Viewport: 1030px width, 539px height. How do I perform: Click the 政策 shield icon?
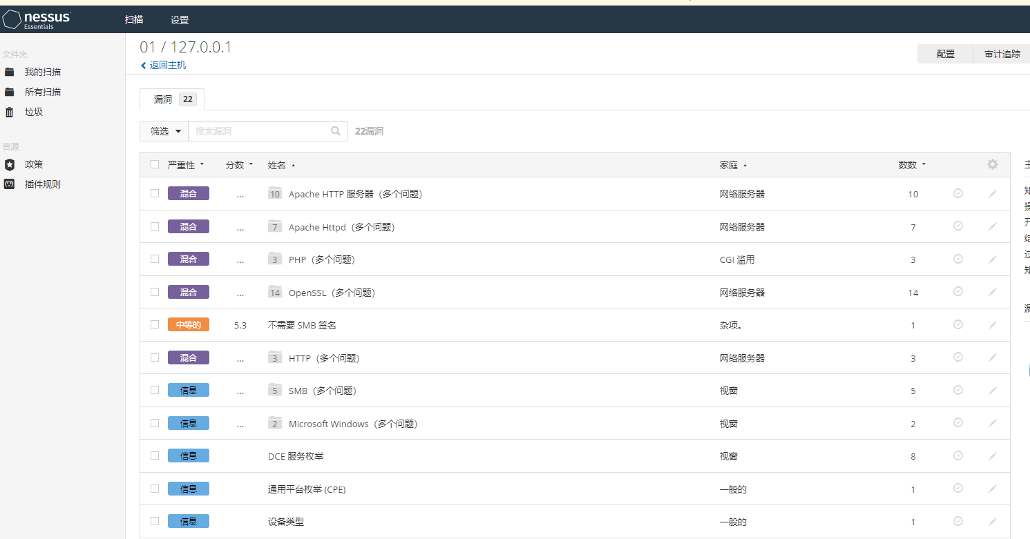click(x=10, y=164)
